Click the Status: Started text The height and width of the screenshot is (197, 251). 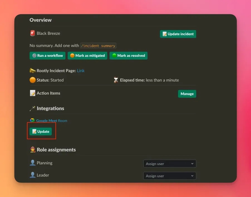[x=50, y=80]
